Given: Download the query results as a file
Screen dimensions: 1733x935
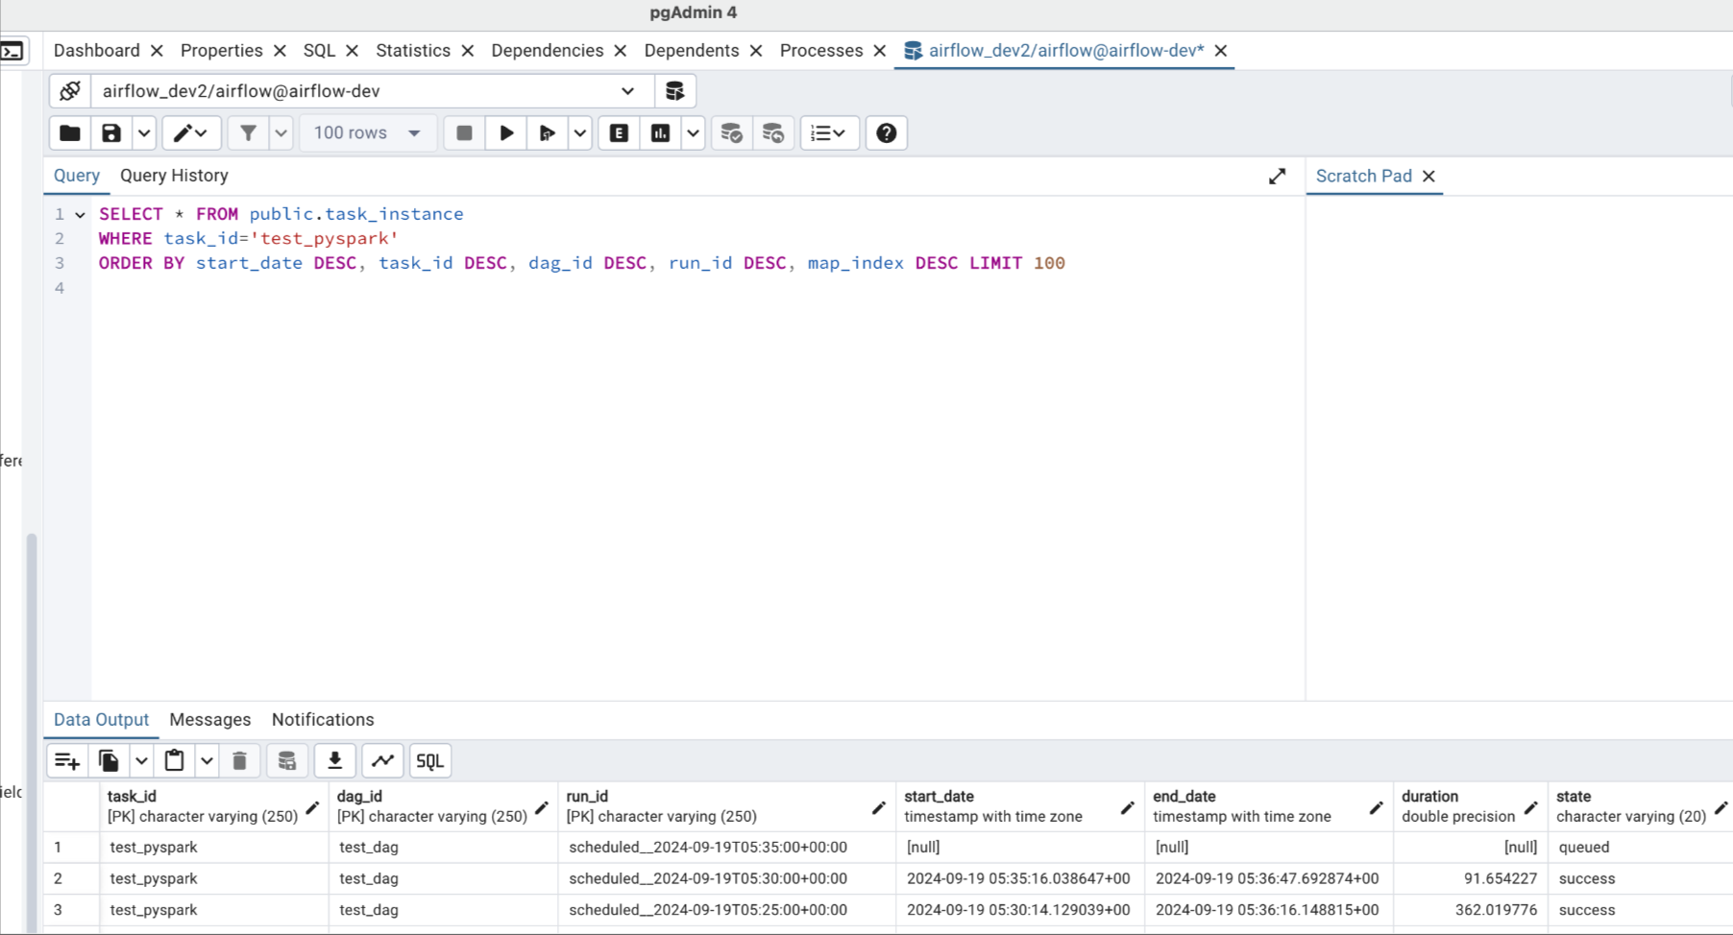Looking at the screenshot, I should [335, 761].
